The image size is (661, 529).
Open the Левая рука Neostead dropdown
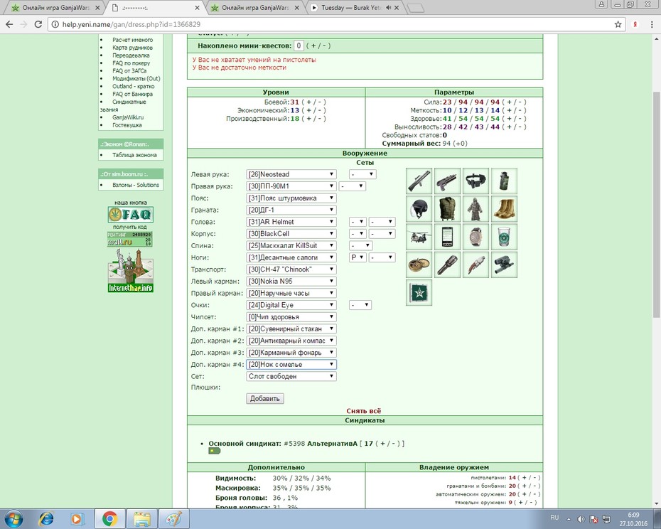(x=291, y=174)
